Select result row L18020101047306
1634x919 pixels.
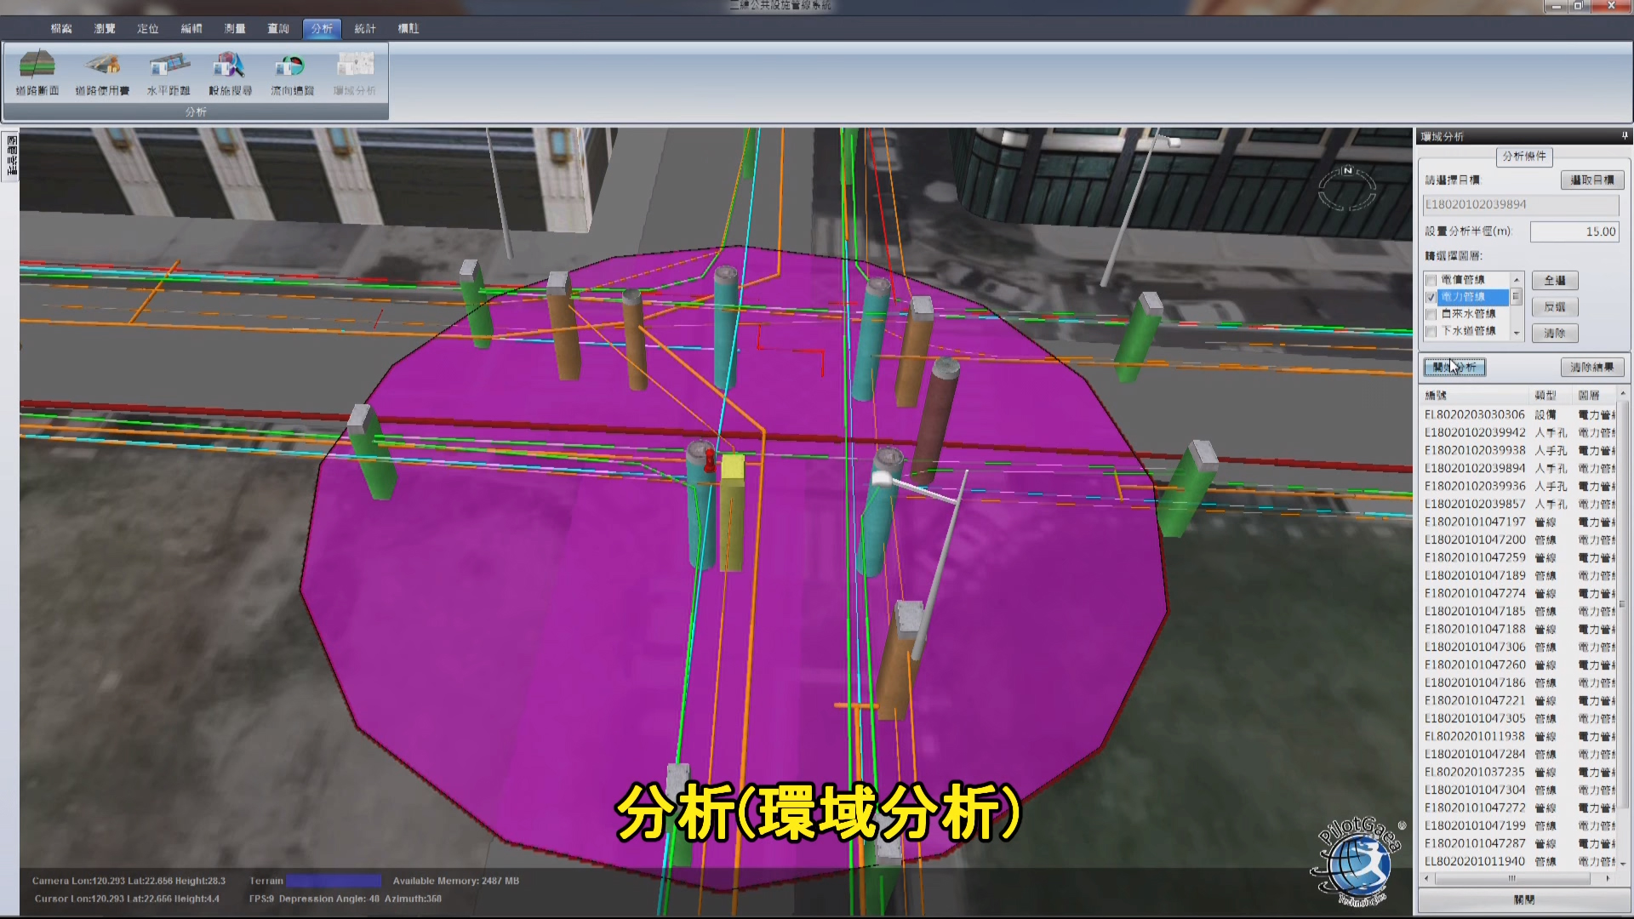(1519, 647)
